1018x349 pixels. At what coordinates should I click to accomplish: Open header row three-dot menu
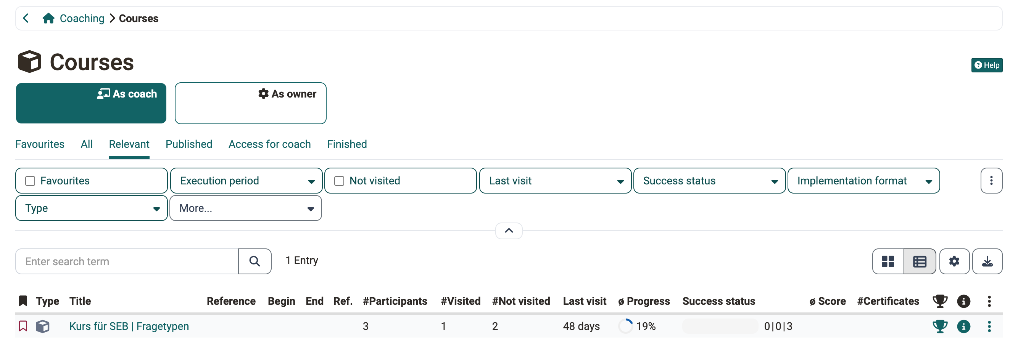click(x=989, y=301)
